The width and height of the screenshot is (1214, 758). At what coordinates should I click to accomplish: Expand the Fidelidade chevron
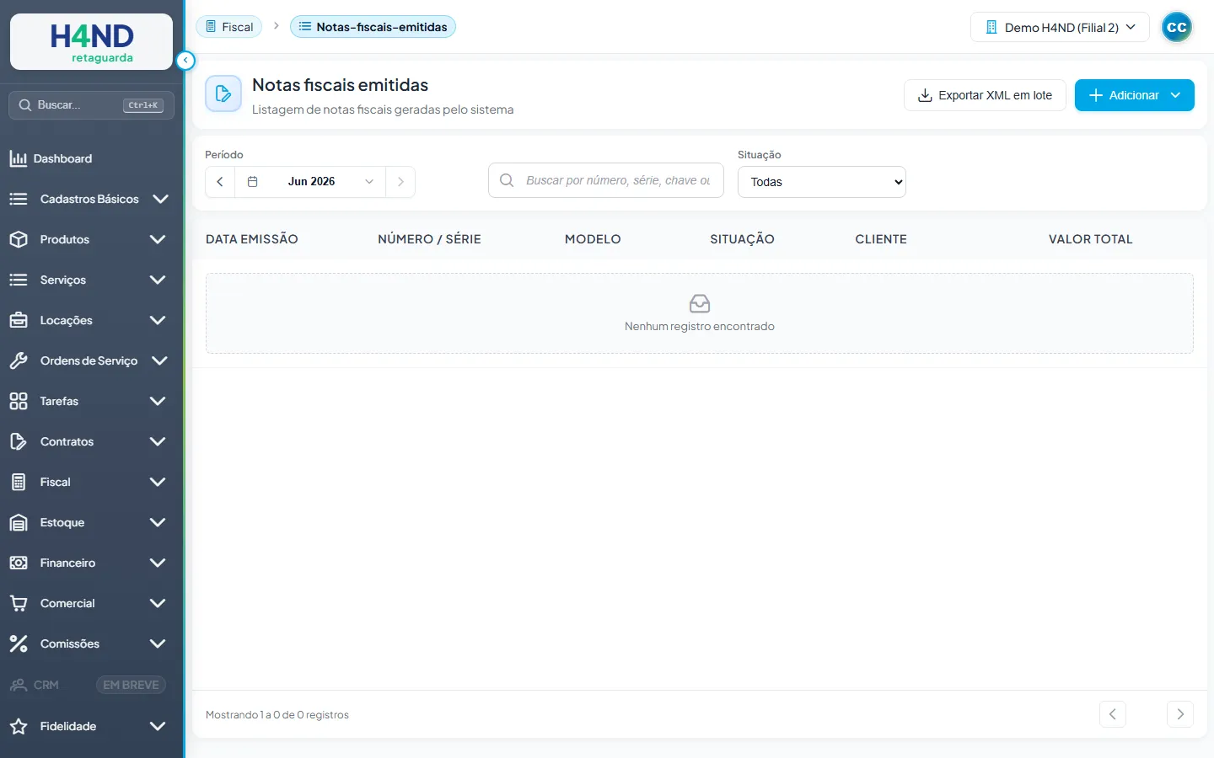coord(157,726)
